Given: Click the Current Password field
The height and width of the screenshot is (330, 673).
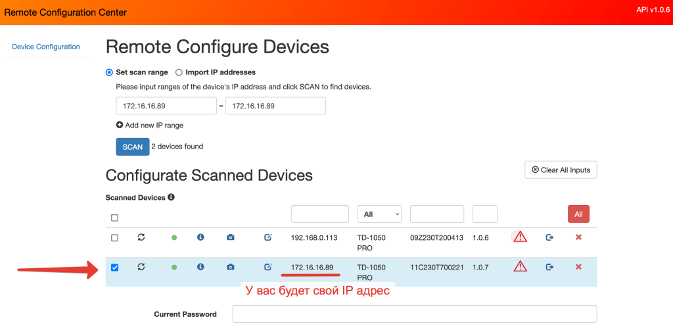Looking at the screenshot, I should click(x=415, y=314).
